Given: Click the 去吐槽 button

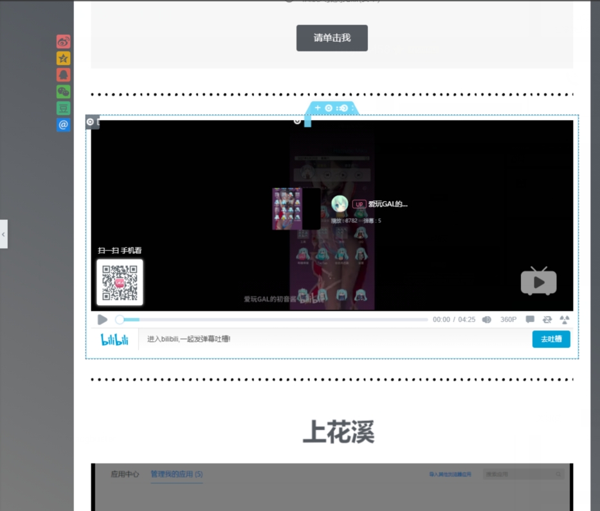Looking at the screenshot, I should coord(551,339).
